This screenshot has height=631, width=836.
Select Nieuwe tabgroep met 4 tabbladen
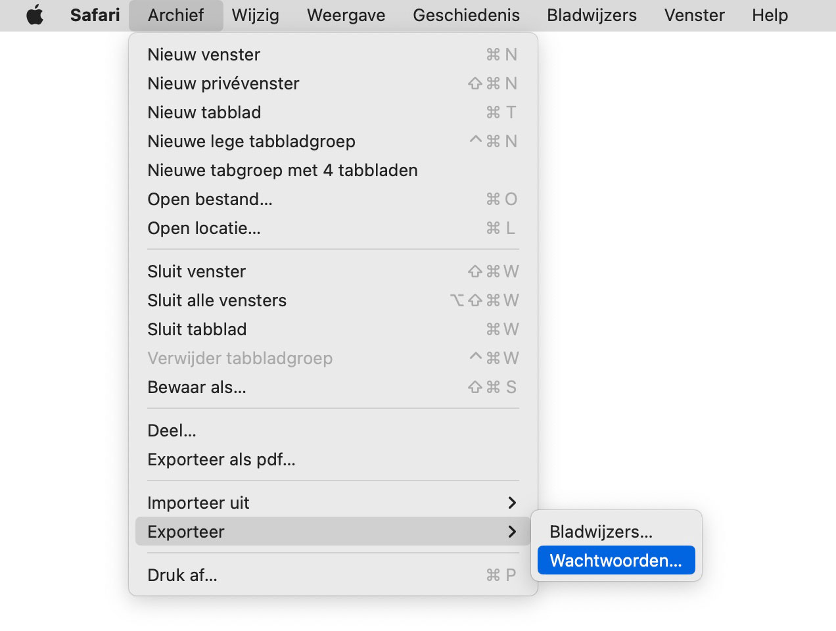[x=333, y=170]
